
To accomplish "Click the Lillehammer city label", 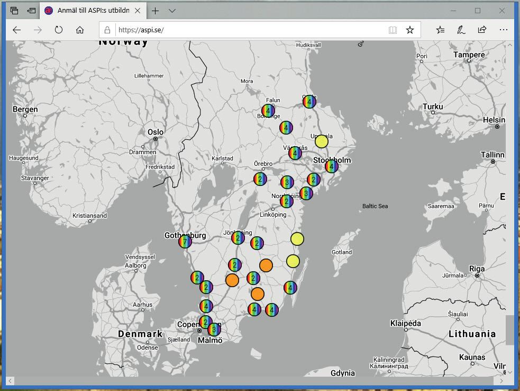I will tap(149, 76).
